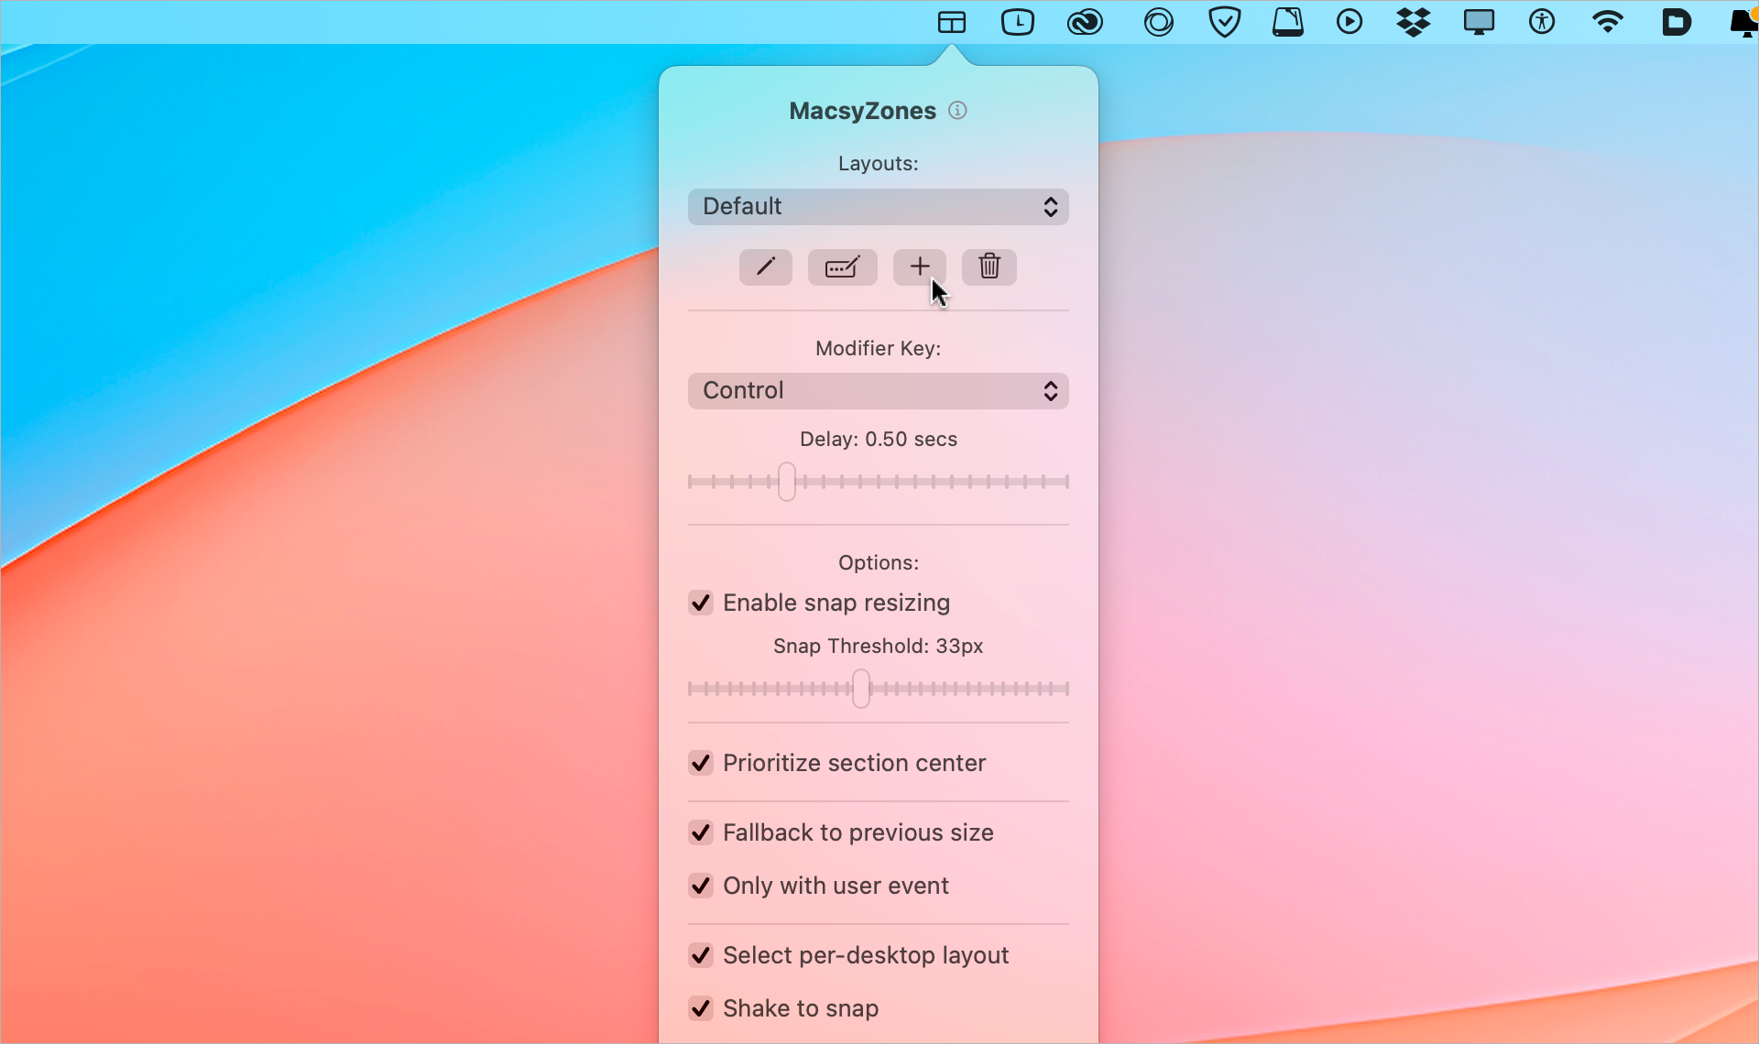The image size is (1759, 1044).
Task: Click the Layouts: label
Action: coord(879,164)
